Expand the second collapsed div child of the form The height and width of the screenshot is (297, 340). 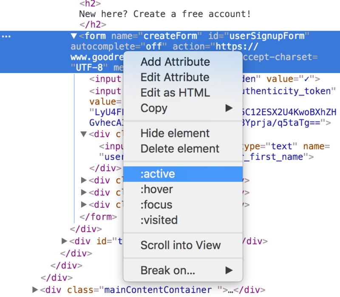(83, 192)
